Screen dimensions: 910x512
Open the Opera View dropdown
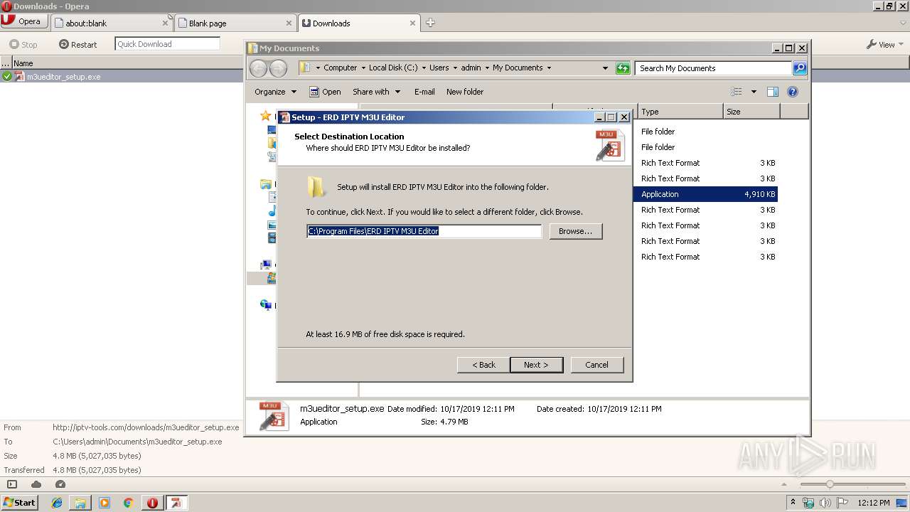tap(884, 44)
